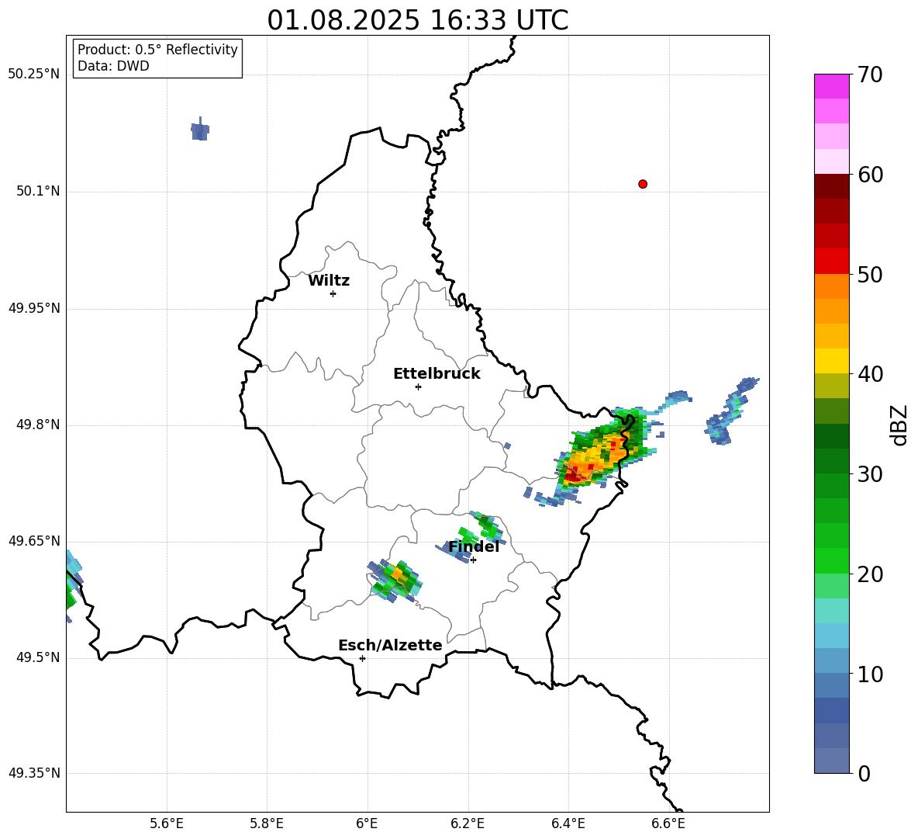This screenshot has width=918, height=839.
Task: Click the Wiltz city label
Action: (x=329, y=281)
